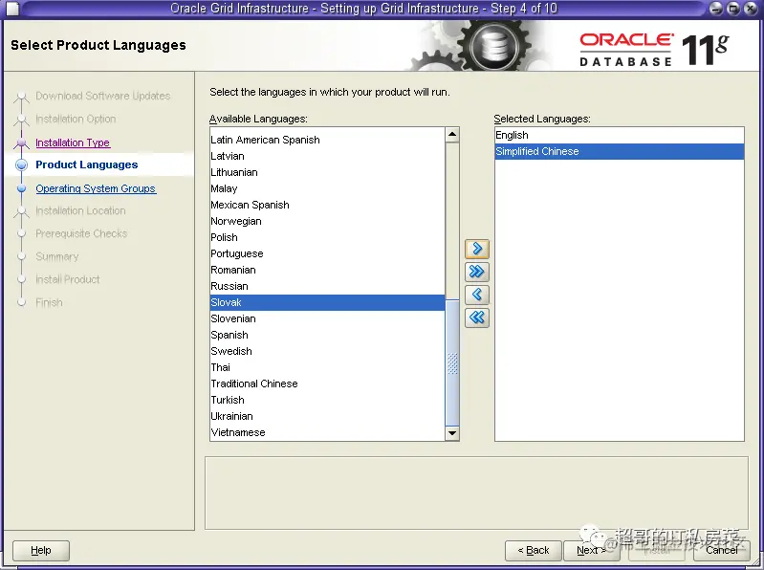This screenshot has width=764, height=570.
Task: Add selected language with single right arrow
Action: [x=476, y=249]
